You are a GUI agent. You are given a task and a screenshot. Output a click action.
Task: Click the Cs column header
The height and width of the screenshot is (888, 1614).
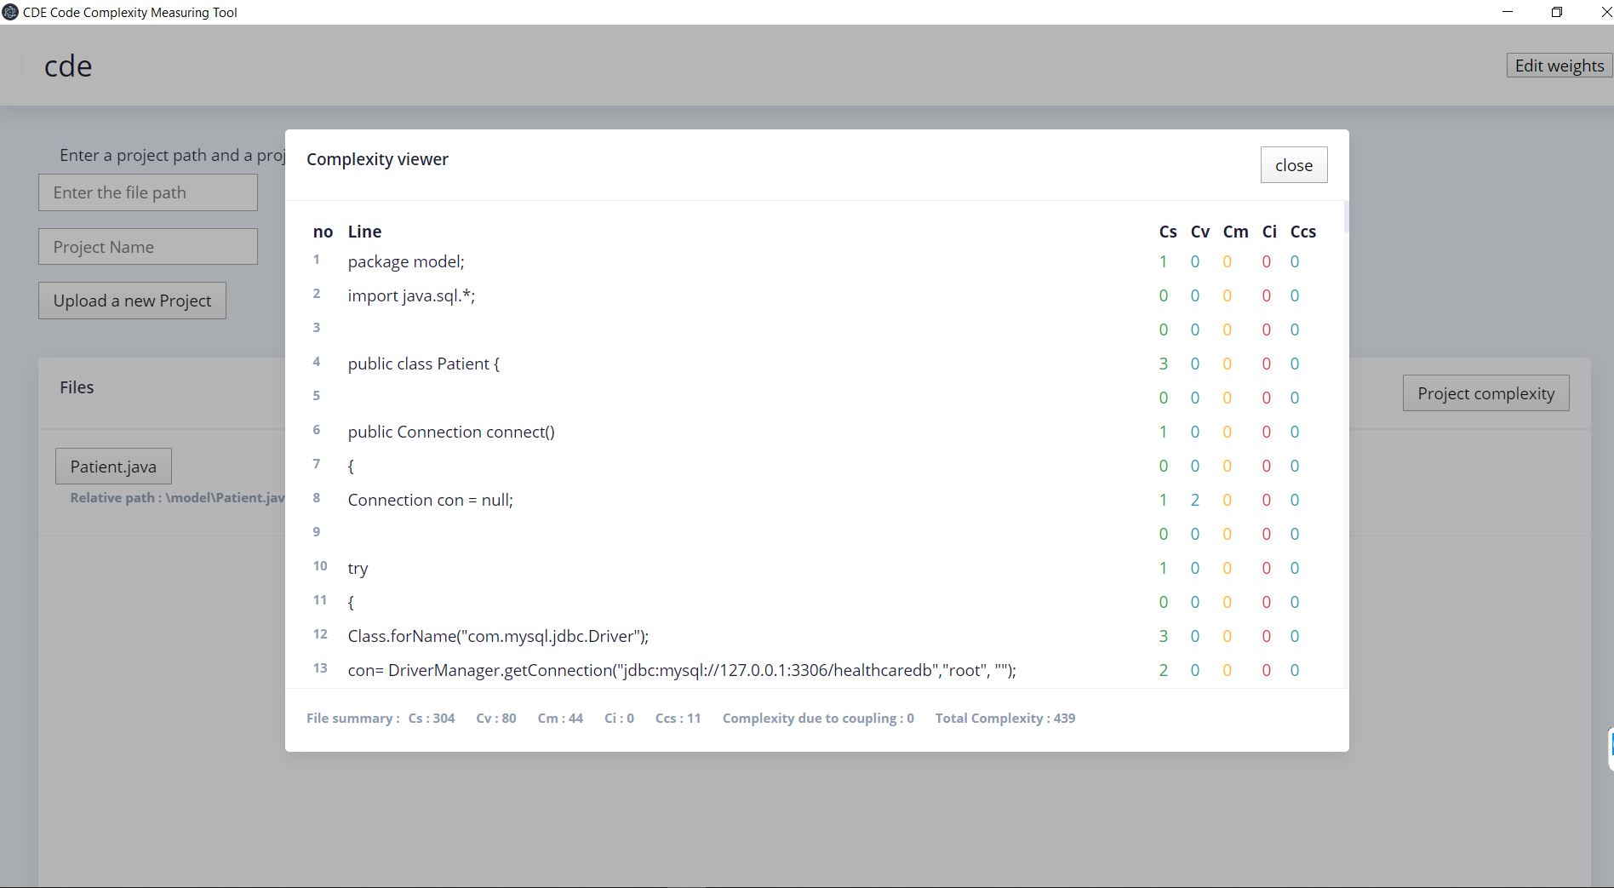pos(1167,231)
